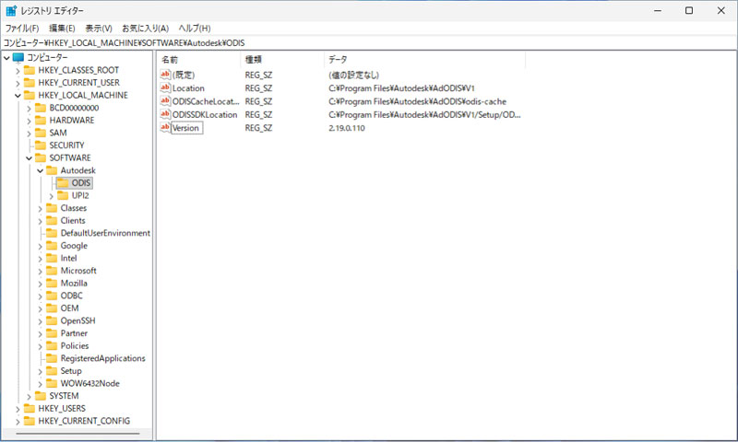This screenshot has width=738, height=442.
Task: Click the 名前 column header
Action: [170, 59]
